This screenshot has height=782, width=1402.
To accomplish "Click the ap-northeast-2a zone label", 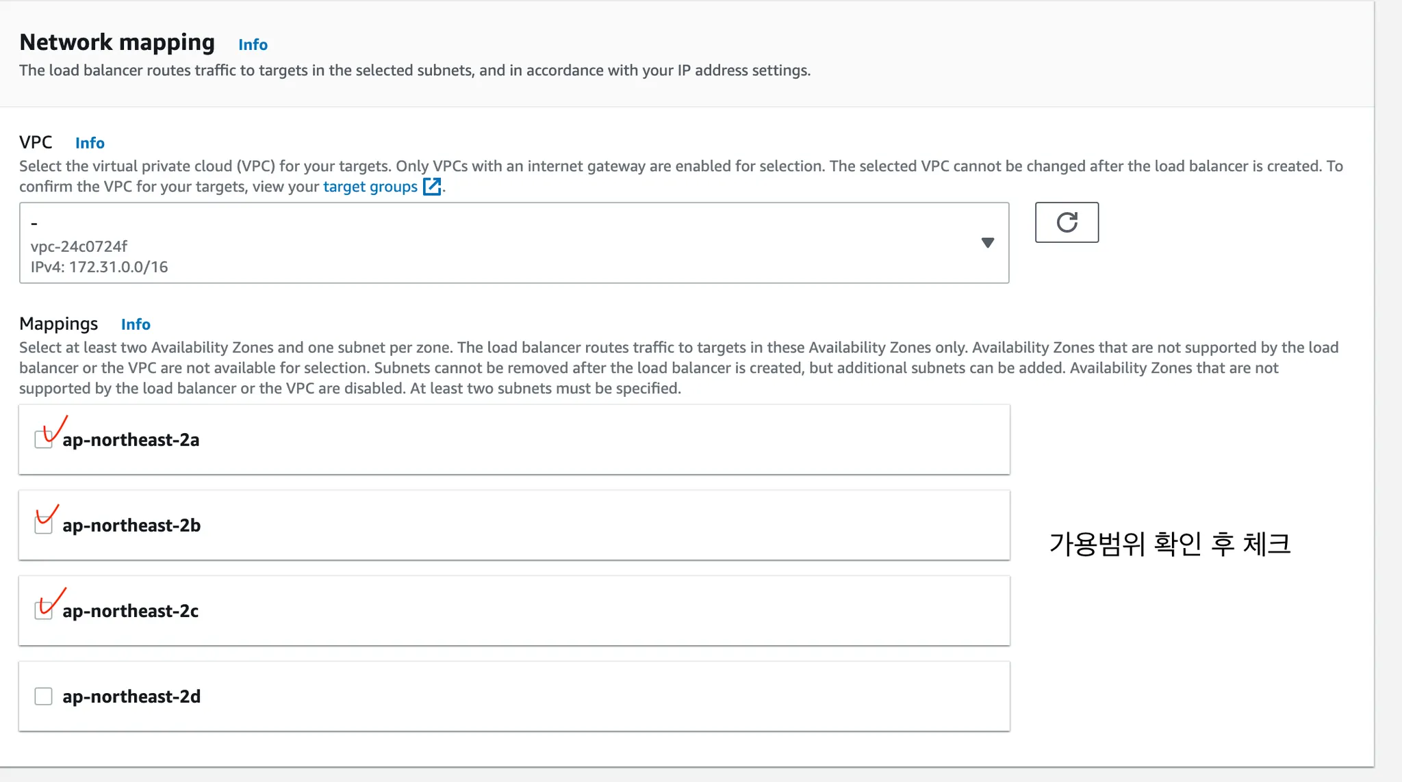I will point(131,440).
